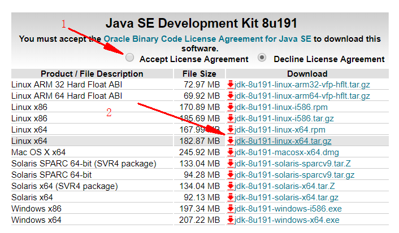The height and width of the screenshot is (233, 399).
Task: Click the Solaris x64 (SVR4 package) label
Action: coord(64,186)
